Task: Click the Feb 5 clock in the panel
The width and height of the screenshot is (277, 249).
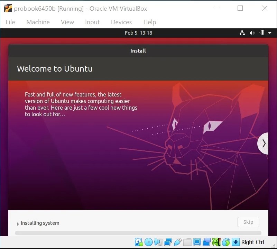Action: [x=138, y=33]
